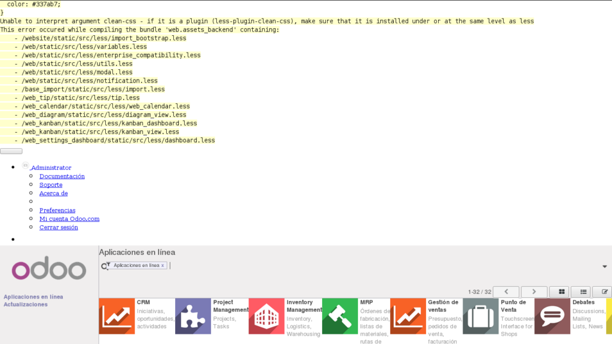
Task: Click the 1-32 / 32 pager text
Action: [480, 291]
